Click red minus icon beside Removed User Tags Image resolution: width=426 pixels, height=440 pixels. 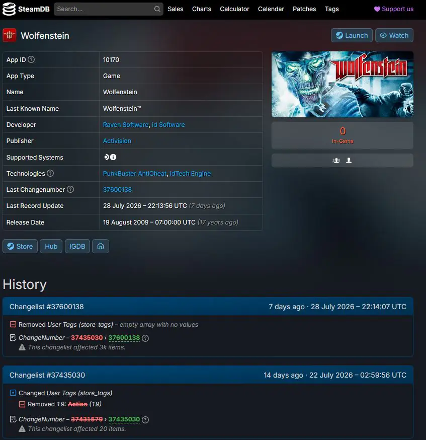click(x=13, y=324)
